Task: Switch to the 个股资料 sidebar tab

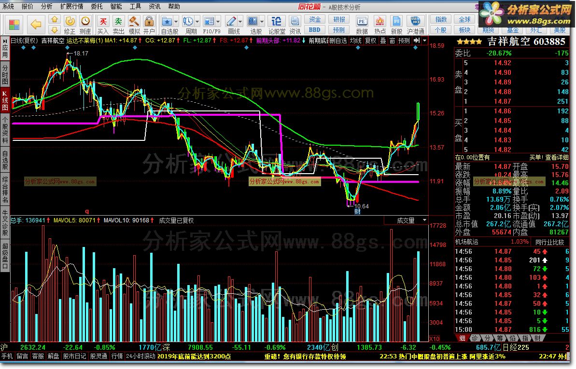Action: tap(5, 131)
